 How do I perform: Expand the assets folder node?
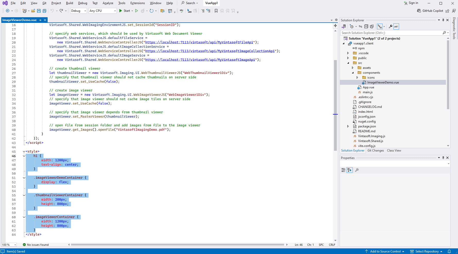click(353, 68)
